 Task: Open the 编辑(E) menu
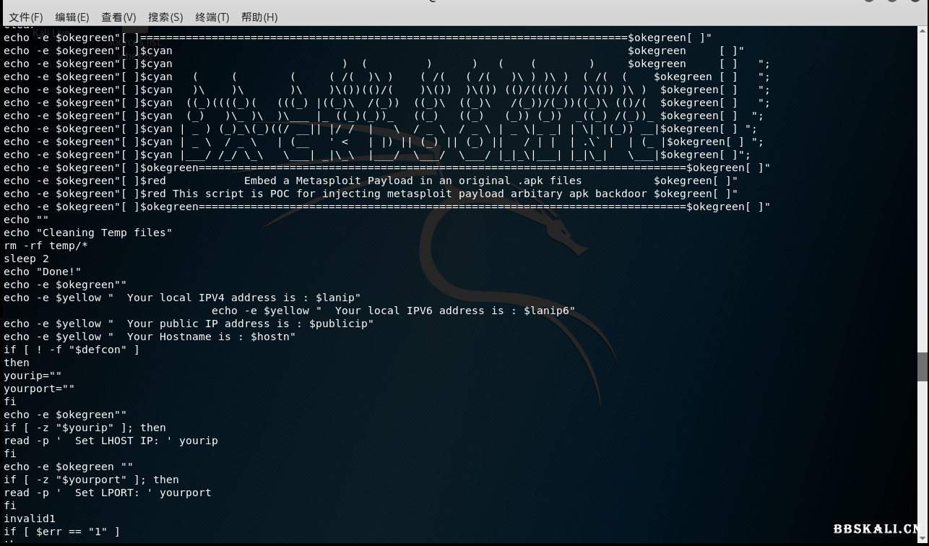tap(72, 17)
